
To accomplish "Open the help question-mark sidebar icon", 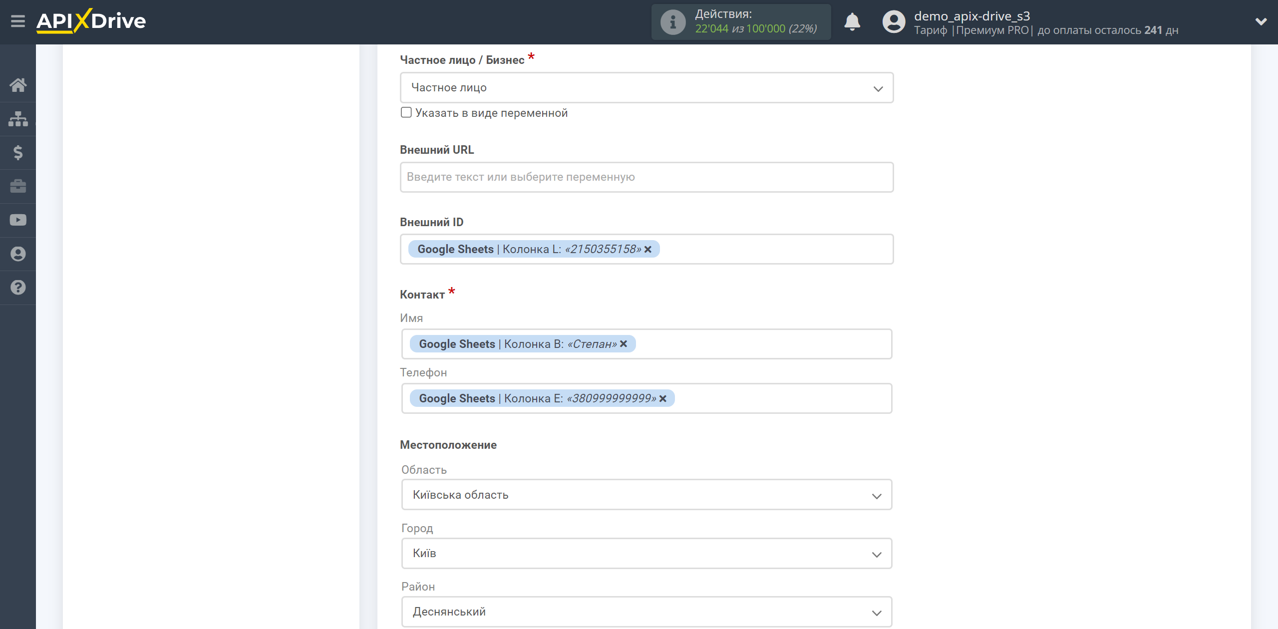I will click(18, 288).
